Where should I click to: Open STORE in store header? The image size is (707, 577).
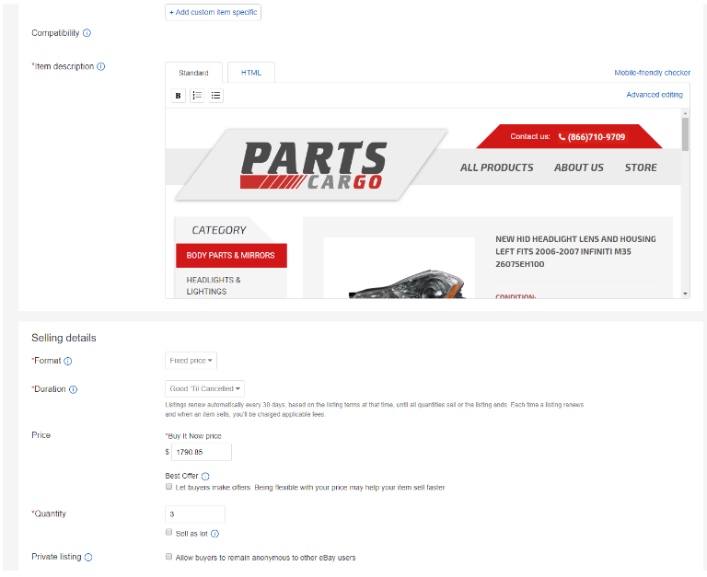click(x=641, y=167)
